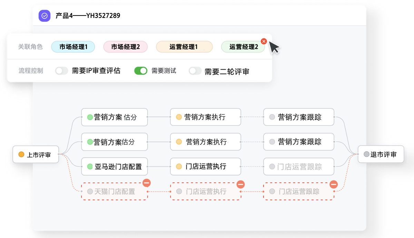The width and height of the screenshot is (414, 238).
Task: Select the dashed 天猫门店配置 node
Action: click(115, 191)
